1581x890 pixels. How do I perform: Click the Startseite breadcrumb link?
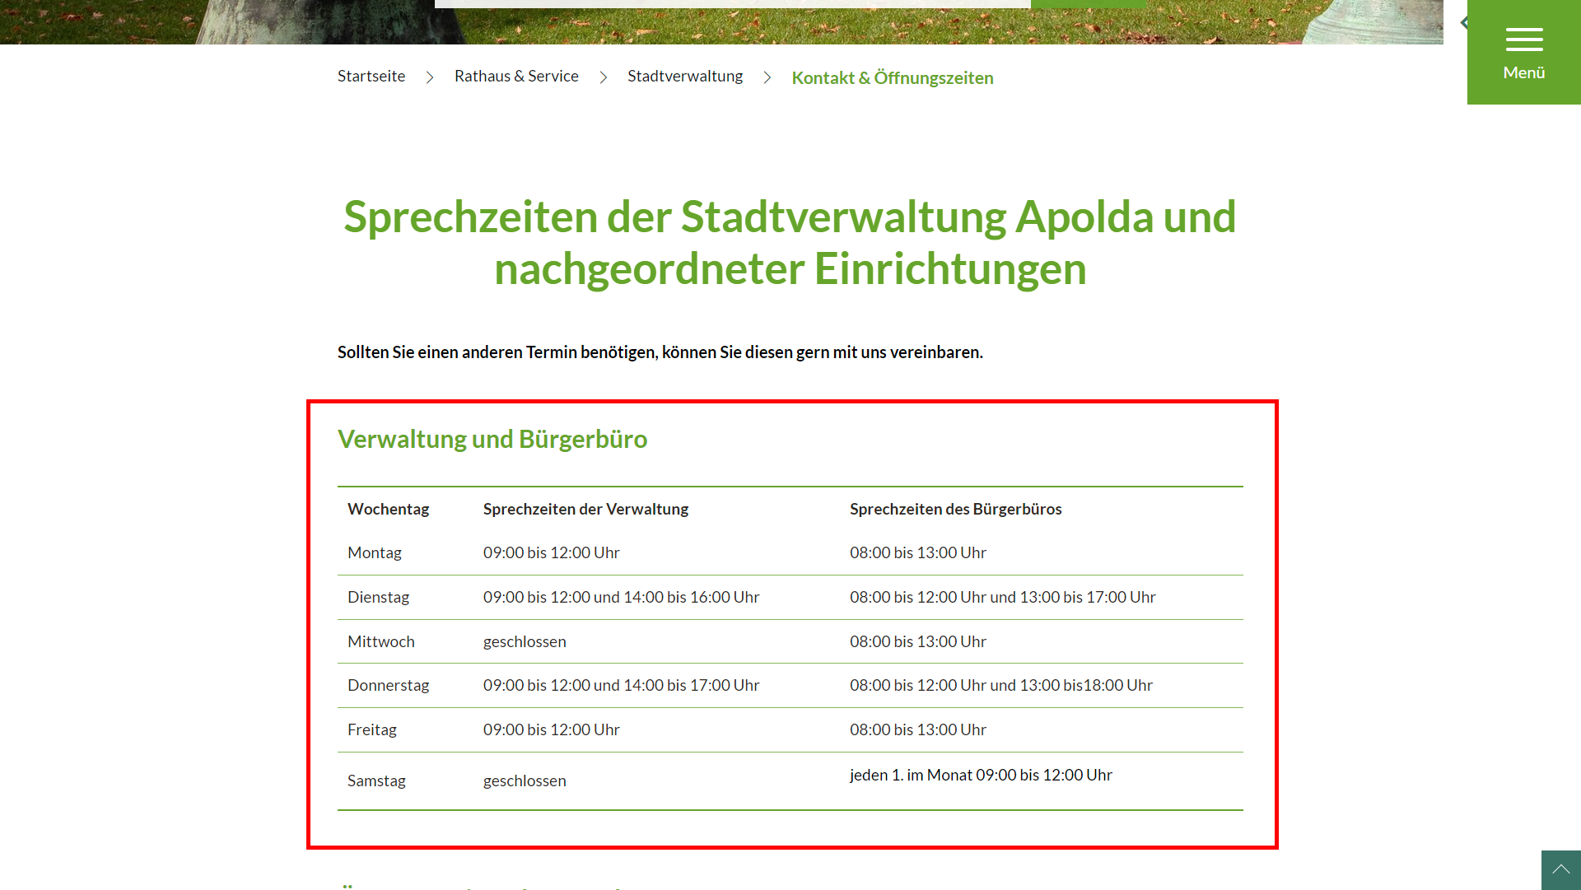[371, 77]
